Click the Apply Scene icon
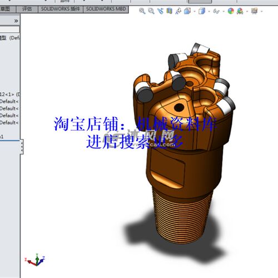Image resolution: width=278 pixels, height=278 pixels. (240, 11)
